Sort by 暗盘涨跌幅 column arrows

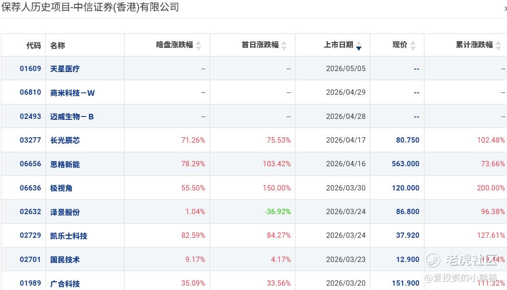198,45
